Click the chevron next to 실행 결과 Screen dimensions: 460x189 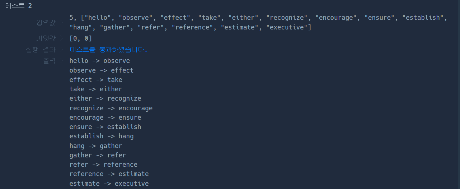(62, 50)
